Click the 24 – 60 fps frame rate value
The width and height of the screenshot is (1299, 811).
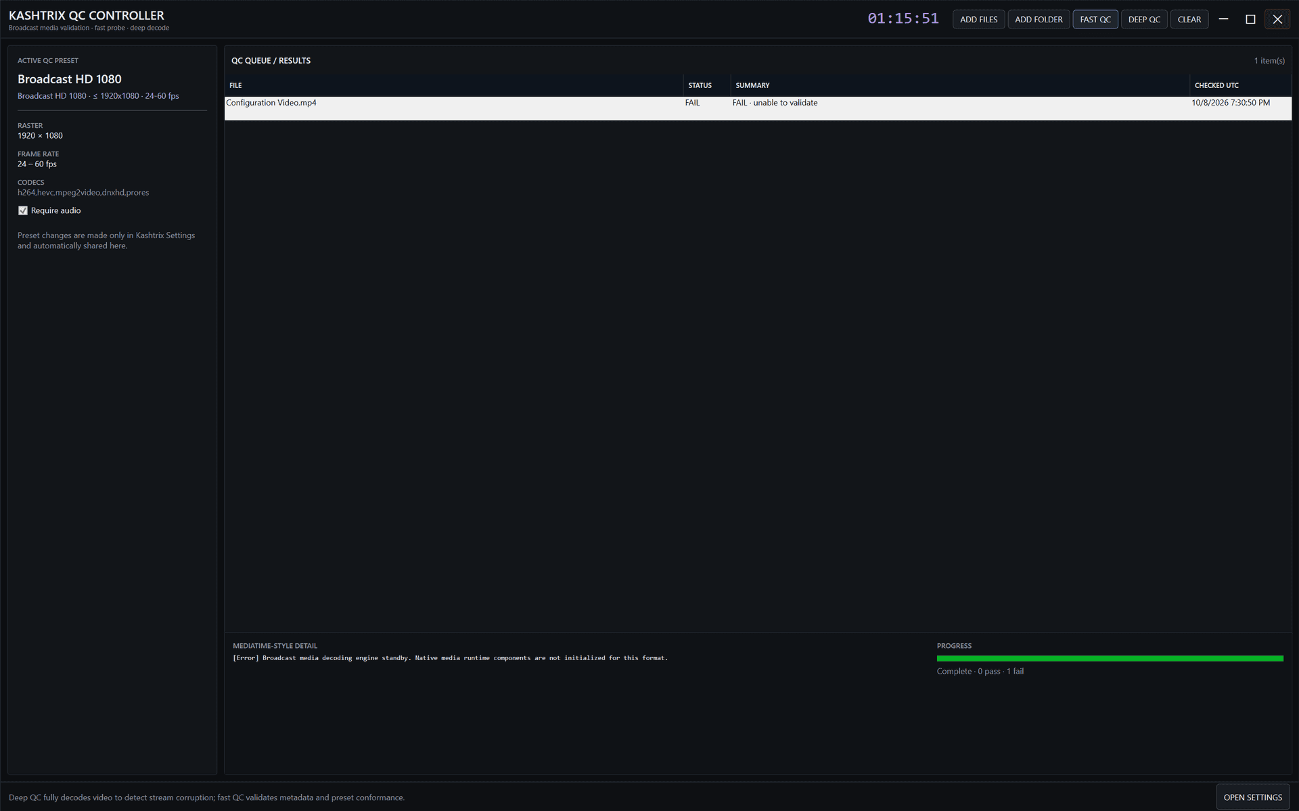[37, 164]
